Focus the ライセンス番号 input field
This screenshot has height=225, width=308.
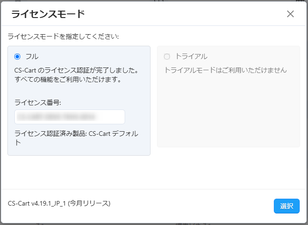tap(70, 117)
